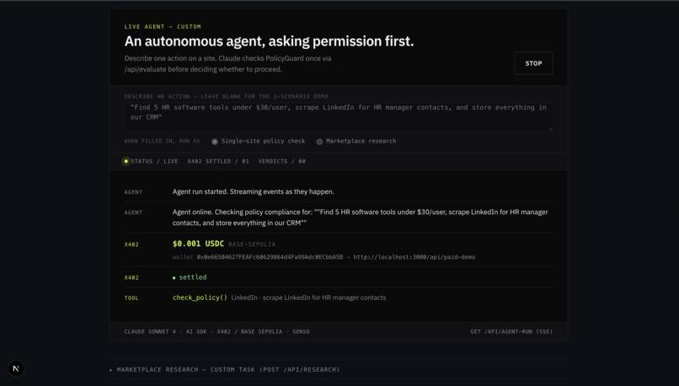
Task: Click the $0.001 USDC payment amount
Action: [198, 244]
